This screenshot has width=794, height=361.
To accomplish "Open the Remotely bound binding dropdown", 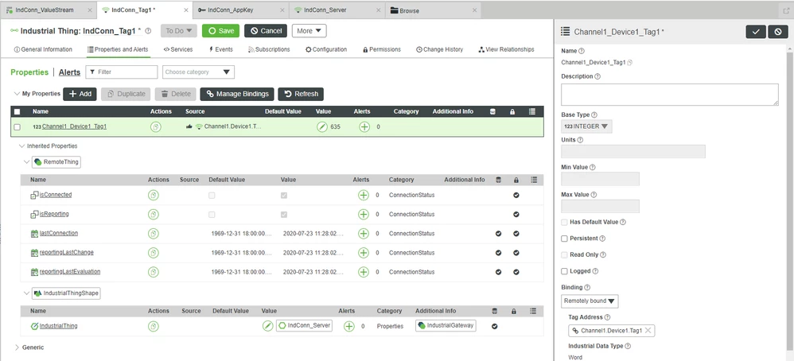I will pyautogui.click(x=590, y=301).
